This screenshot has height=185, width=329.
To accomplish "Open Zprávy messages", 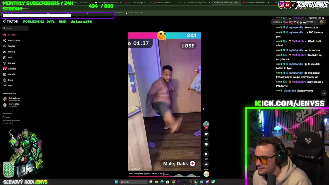I will coord(9,63).
